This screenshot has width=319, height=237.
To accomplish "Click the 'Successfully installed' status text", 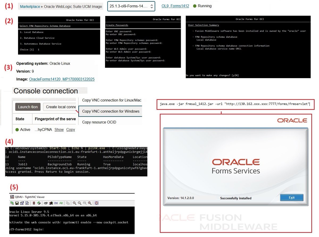I will pyautogui.click(x=236, y=198).
